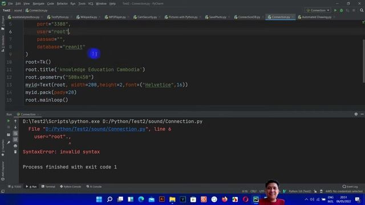Switch to the Wikipedia.py editor tab
This screenshot has width=365, height=205.
pos(89,17)
